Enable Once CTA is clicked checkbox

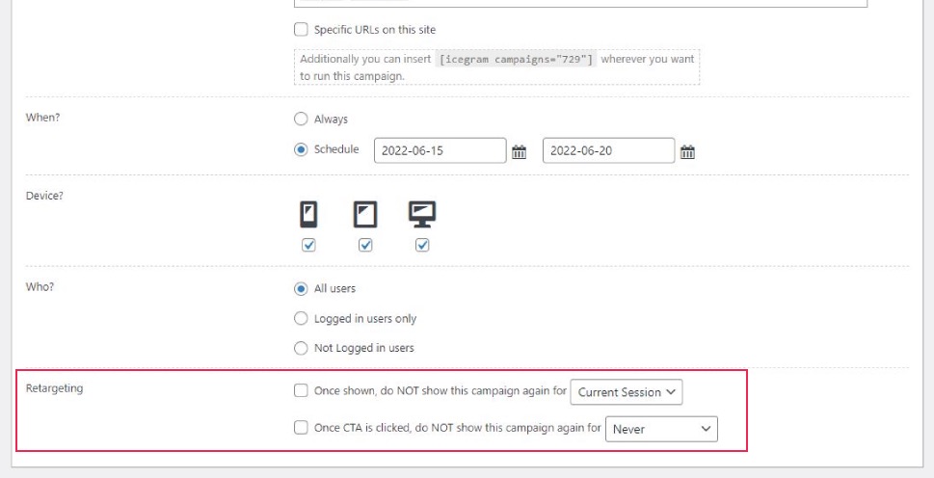tap(302, 427)
